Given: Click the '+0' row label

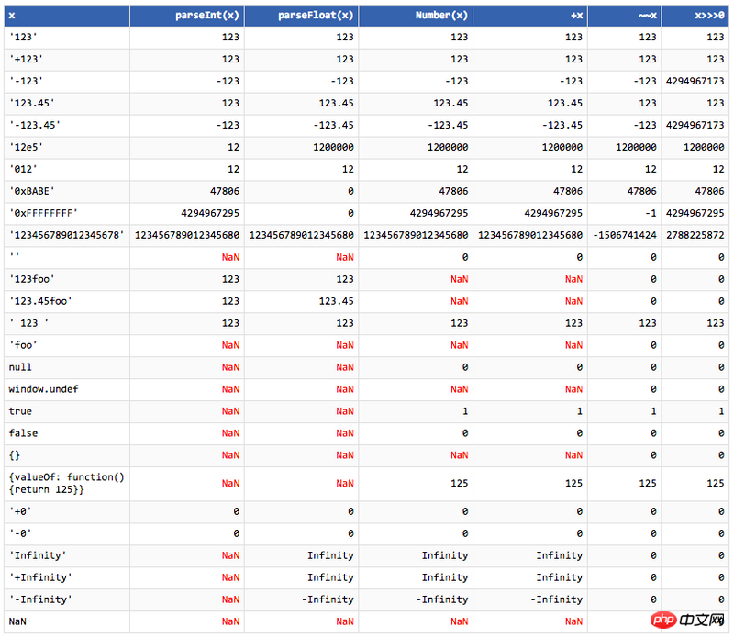Looking at the screenshot, I should pyautogui.click(x=20, y=511).
